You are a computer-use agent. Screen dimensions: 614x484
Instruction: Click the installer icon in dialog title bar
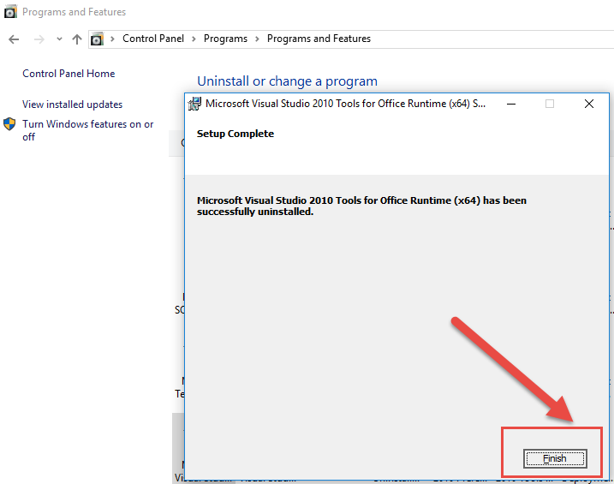click(194, 104)
